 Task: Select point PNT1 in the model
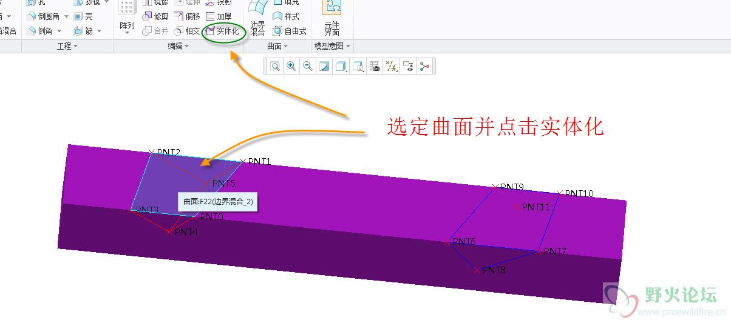pyautogui.click(x=243, y=161)
